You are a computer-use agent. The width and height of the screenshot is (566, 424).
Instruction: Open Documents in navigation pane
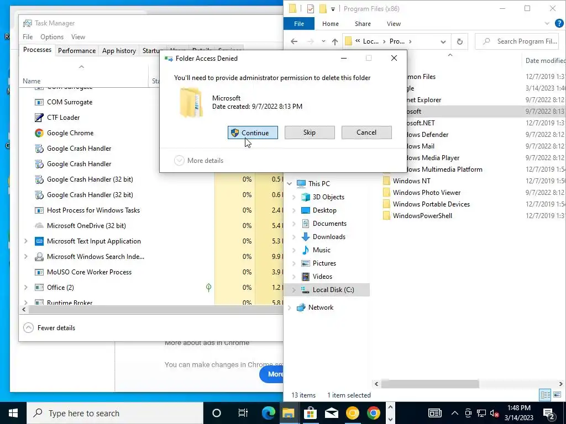pos(329,224)
